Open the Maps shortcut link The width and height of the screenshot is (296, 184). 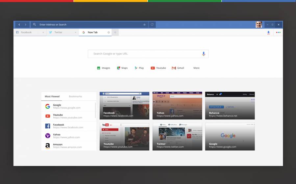[122, 68]
